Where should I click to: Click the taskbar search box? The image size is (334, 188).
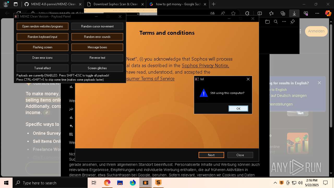(50, 183)
